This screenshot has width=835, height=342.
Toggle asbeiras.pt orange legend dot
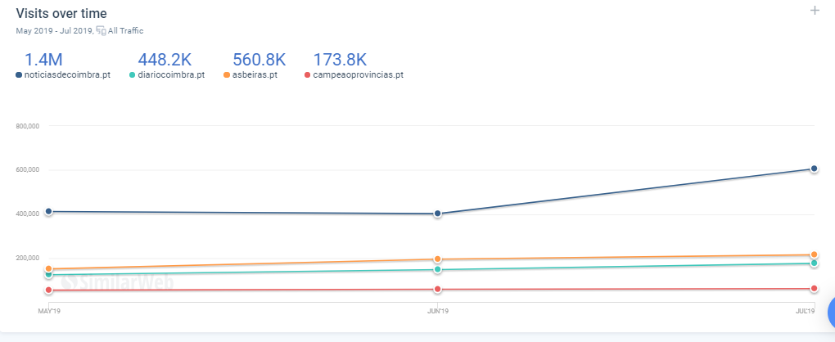click(x=226, y=75)
